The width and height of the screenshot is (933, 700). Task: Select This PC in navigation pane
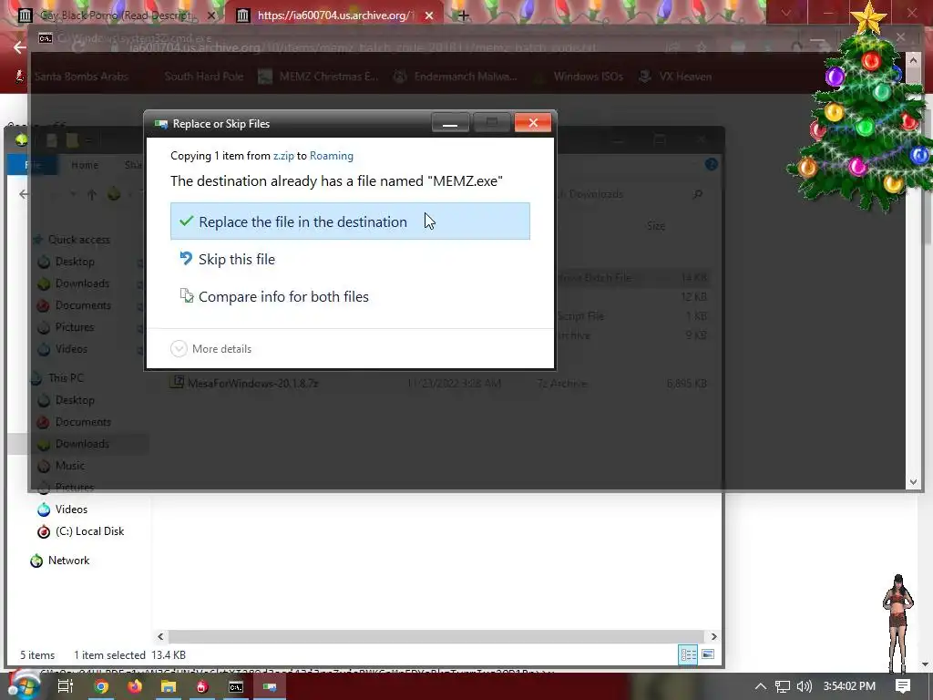[57, 378]
